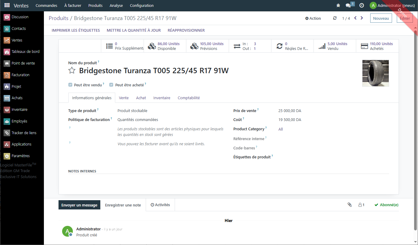
Task: Mark product as favorite star
Action: tap(72, 71)
